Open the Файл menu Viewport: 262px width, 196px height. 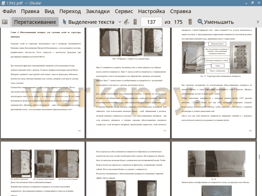pos(9,11)
